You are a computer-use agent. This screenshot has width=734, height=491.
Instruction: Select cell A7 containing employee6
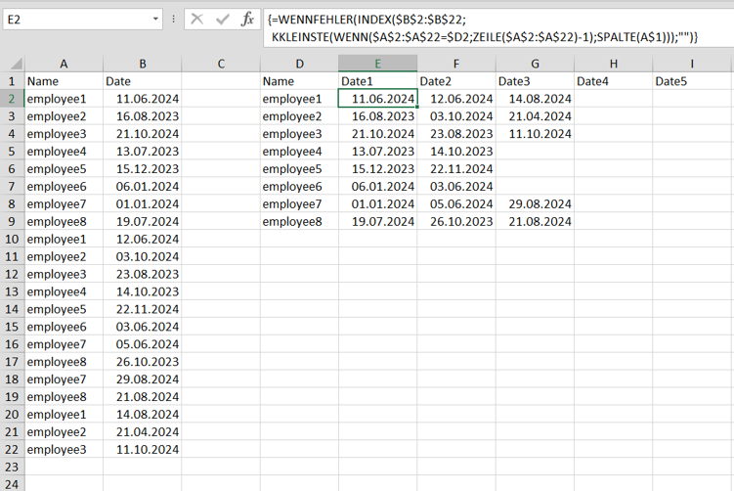pyautogui.click(x=64, y=187)
